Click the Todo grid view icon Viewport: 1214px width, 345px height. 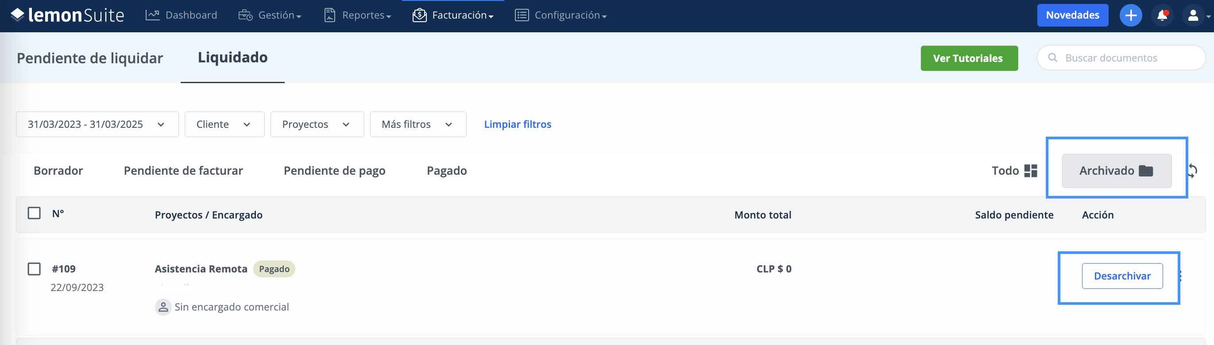pyautogui.click(x=1031, y=170)
